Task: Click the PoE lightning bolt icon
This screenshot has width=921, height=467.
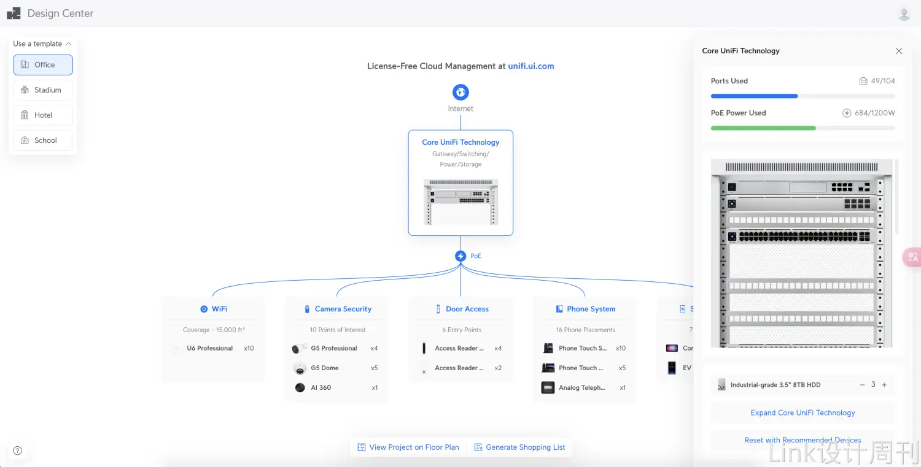Action: coord(460,256)
